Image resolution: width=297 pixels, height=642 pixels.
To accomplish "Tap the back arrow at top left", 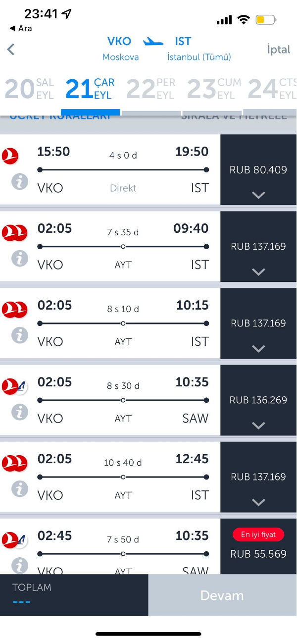I will pyautogui.click(x=11, y=50).
